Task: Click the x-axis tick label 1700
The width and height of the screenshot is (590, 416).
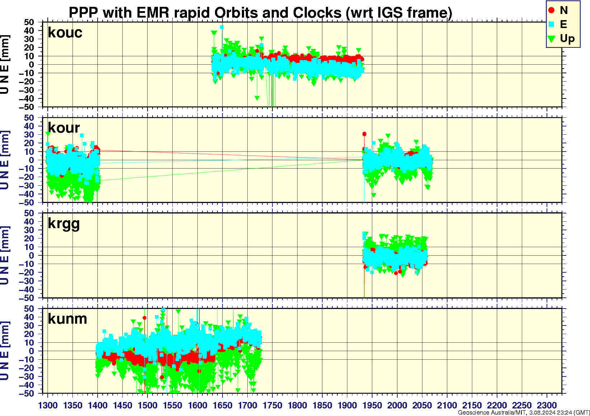Action: tap(247, 406)
